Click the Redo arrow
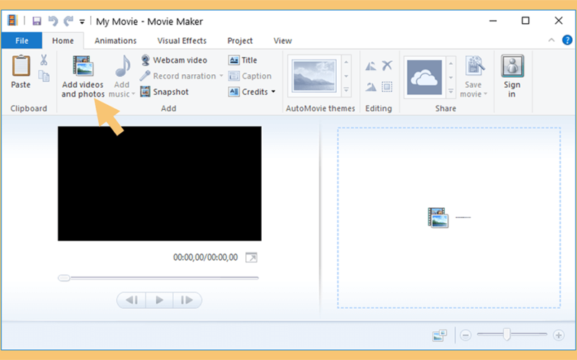Viewport: 577px width, 360px height. 68,22
